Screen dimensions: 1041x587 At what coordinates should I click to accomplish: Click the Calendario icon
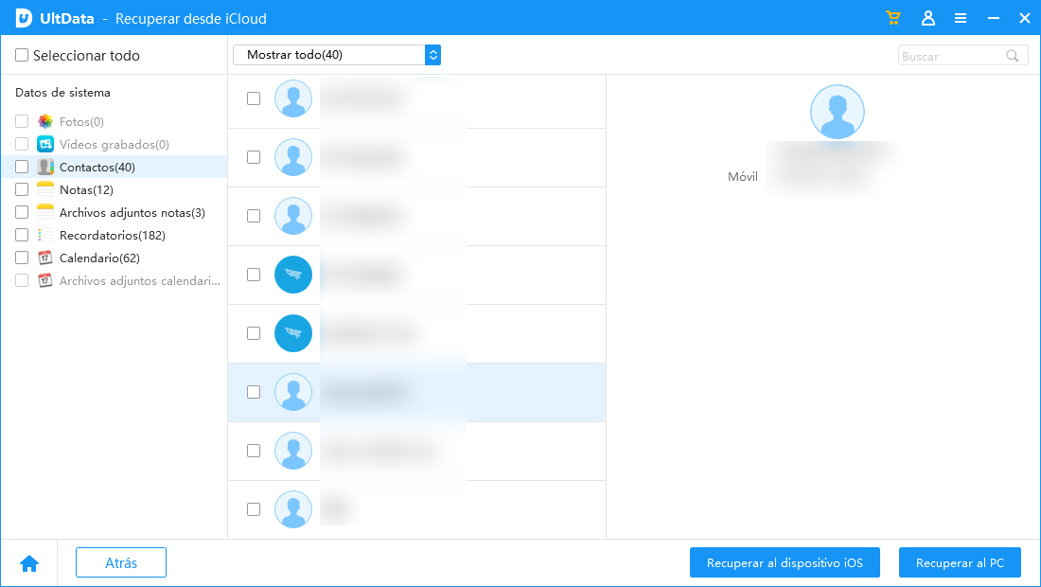coord(45,258)
